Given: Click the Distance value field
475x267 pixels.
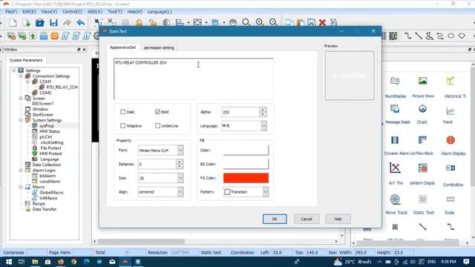Looking at the screenshot, I should pyautogui.click(x=157, y=164).
